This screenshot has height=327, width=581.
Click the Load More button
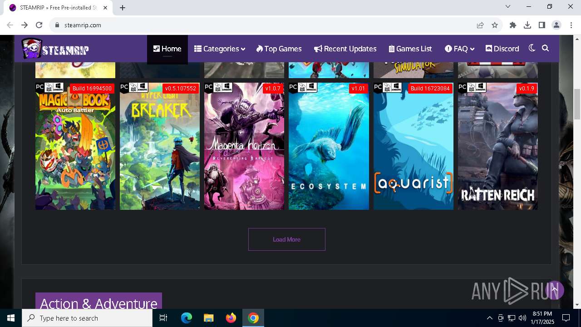(287, 239)
